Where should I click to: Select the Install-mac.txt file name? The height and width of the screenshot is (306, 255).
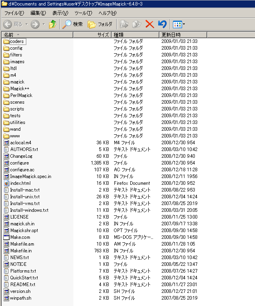25,190
